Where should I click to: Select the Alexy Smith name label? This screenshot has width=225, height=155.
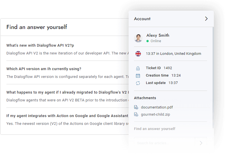point(158,35)
